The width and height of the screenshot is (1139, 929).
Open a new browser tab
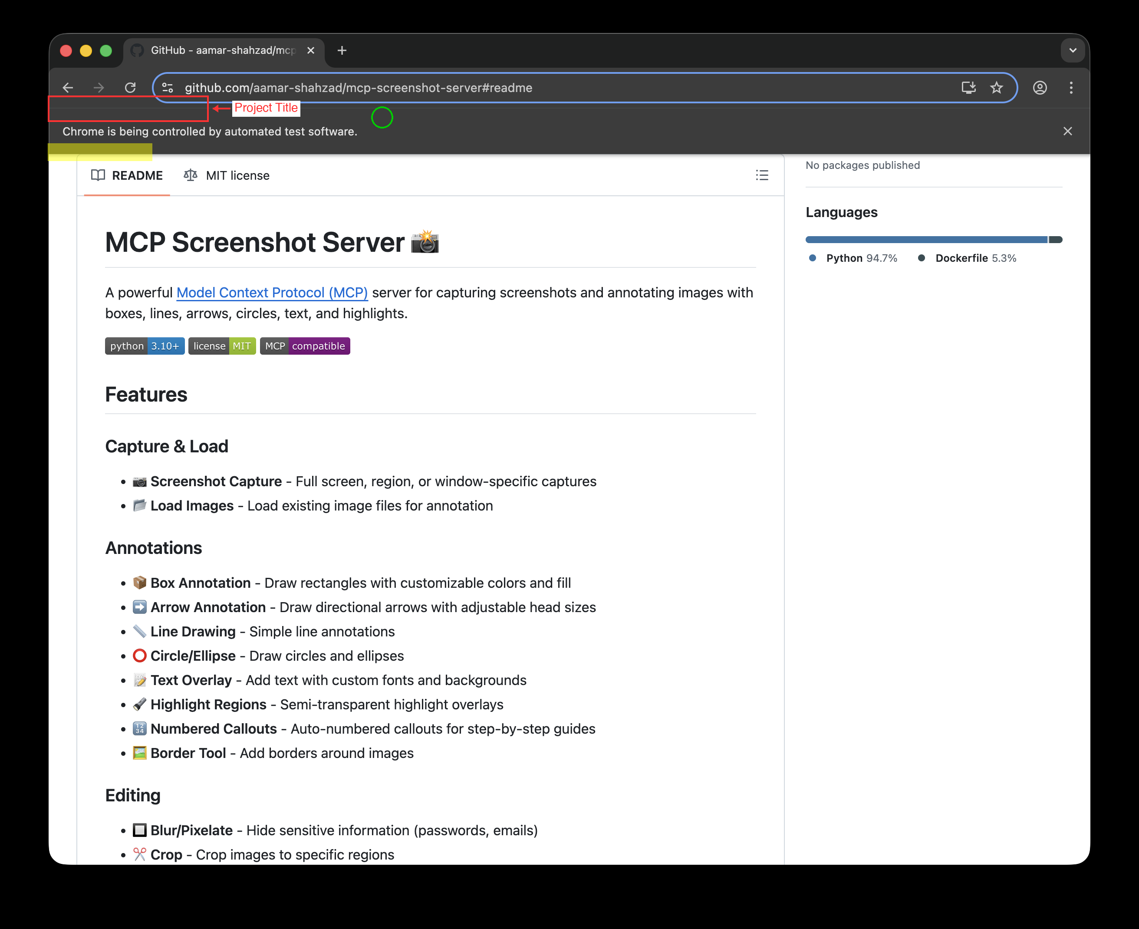pyautogui.click(x=342, y=50)
